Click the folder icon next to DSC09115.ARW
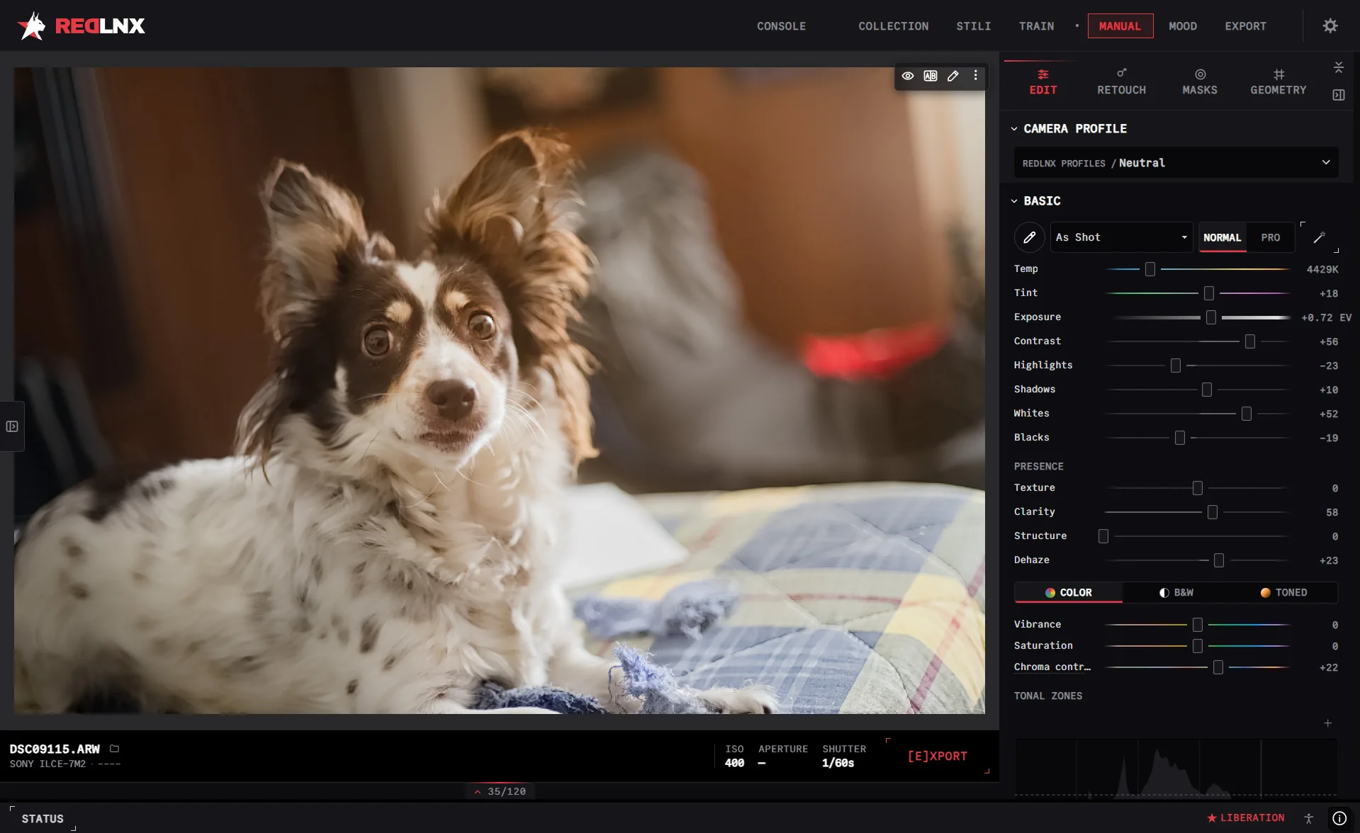Image resolution: width=1360 pixels, height=833 pixels. (114, 749)
